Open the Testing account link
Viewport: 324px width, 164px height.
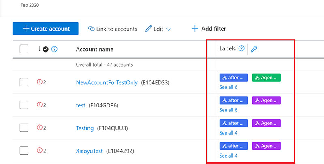point(85,128)
